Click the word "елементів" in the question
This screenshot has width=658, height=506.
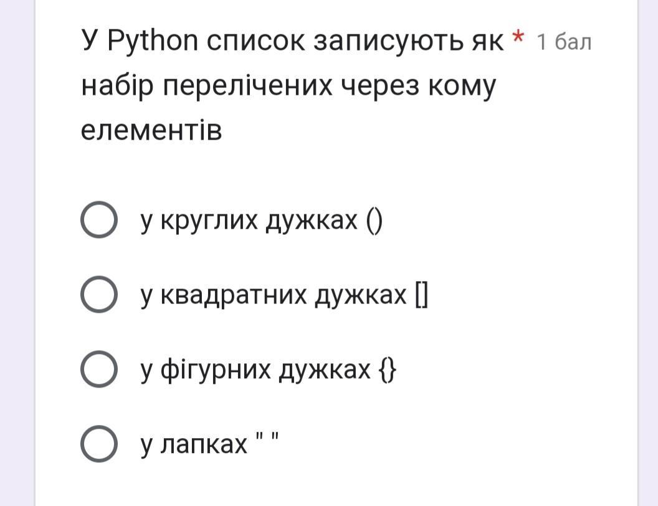point(151,131)
